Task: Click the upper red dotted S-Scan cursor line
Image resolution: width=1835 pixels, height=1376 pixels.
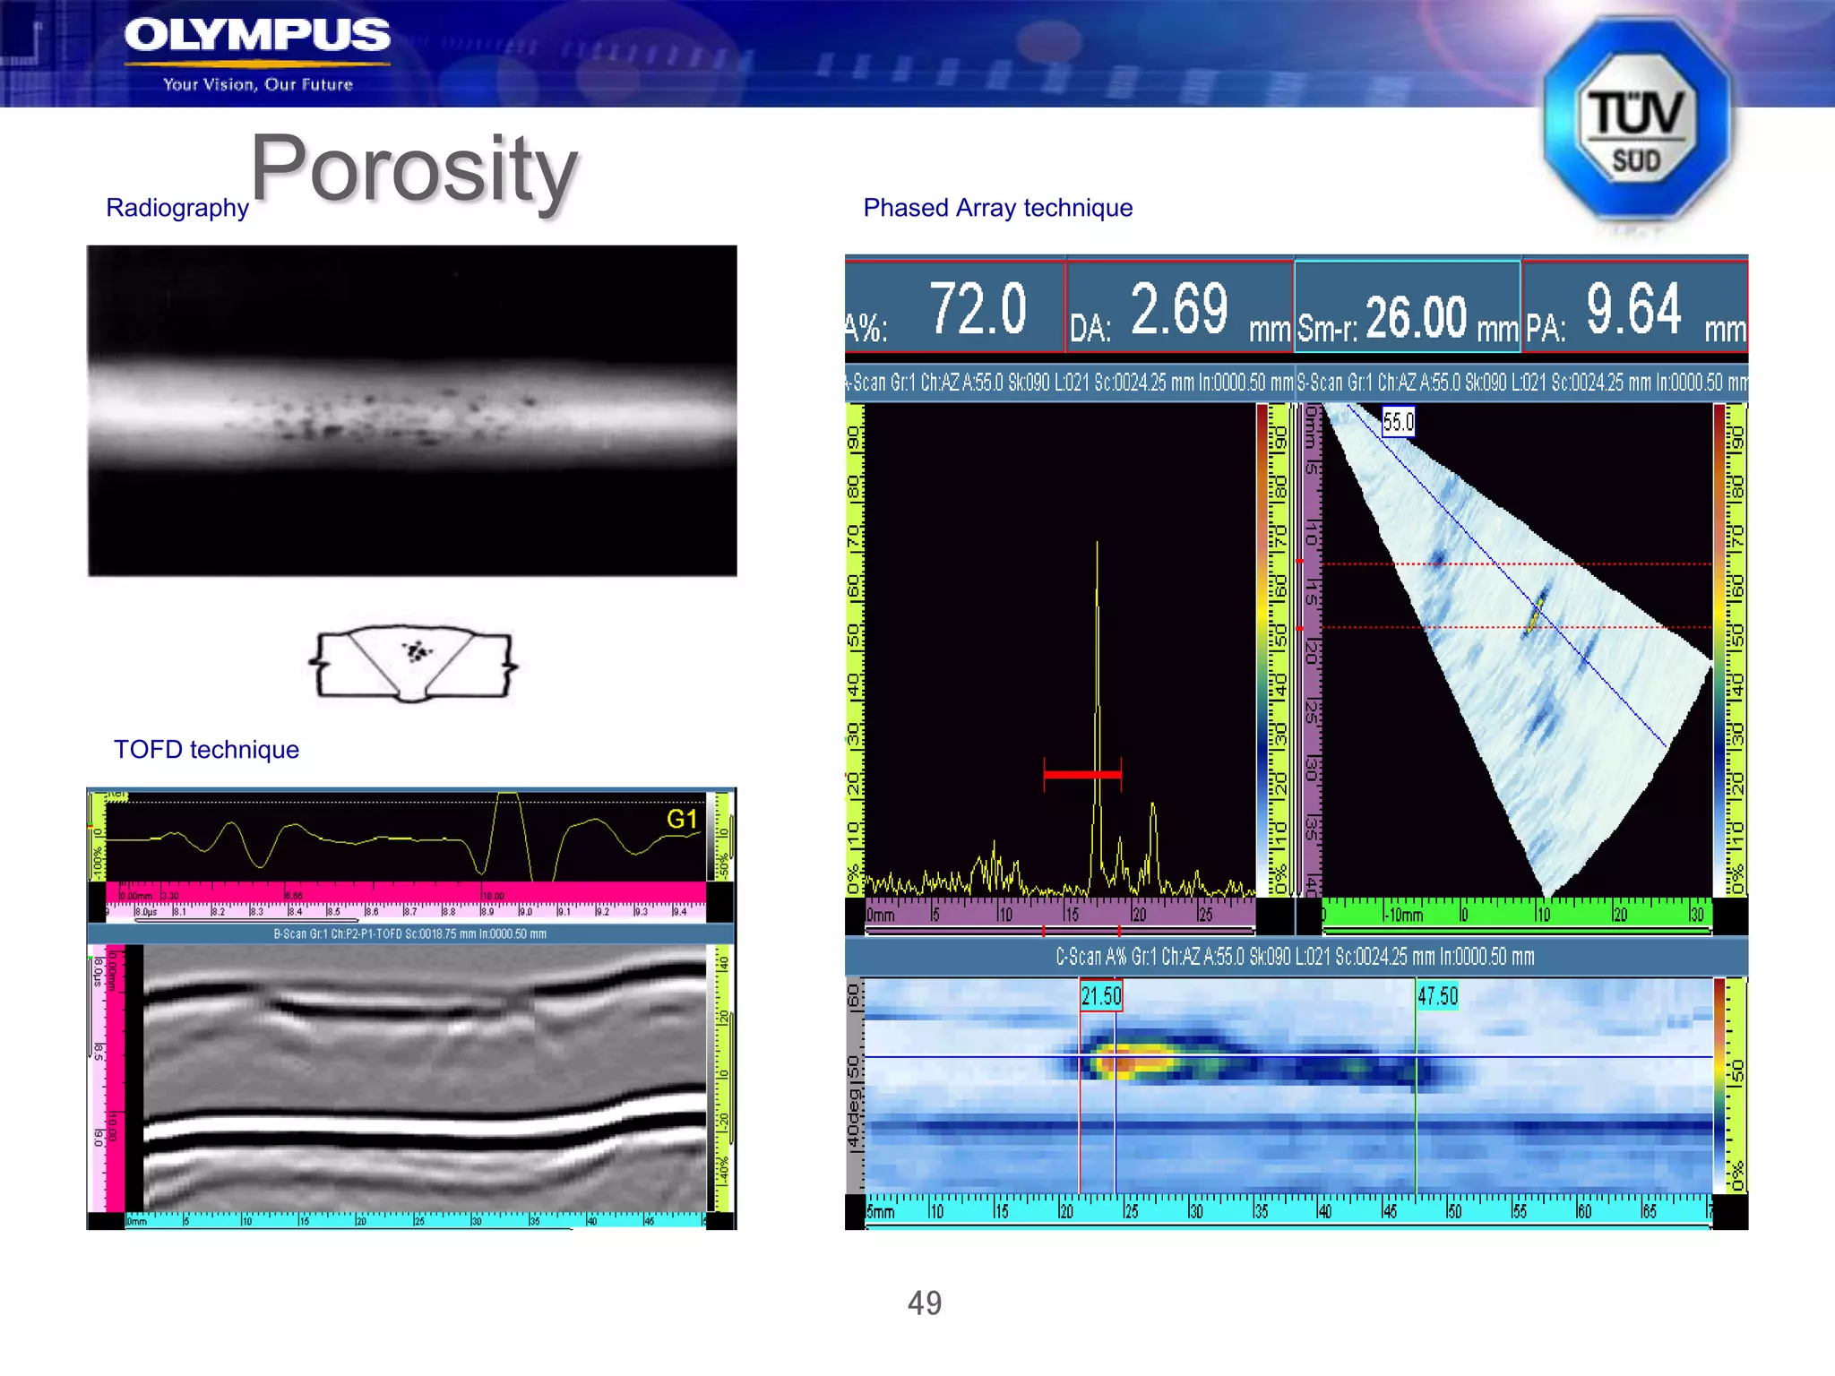Action: pos(1517,563)
